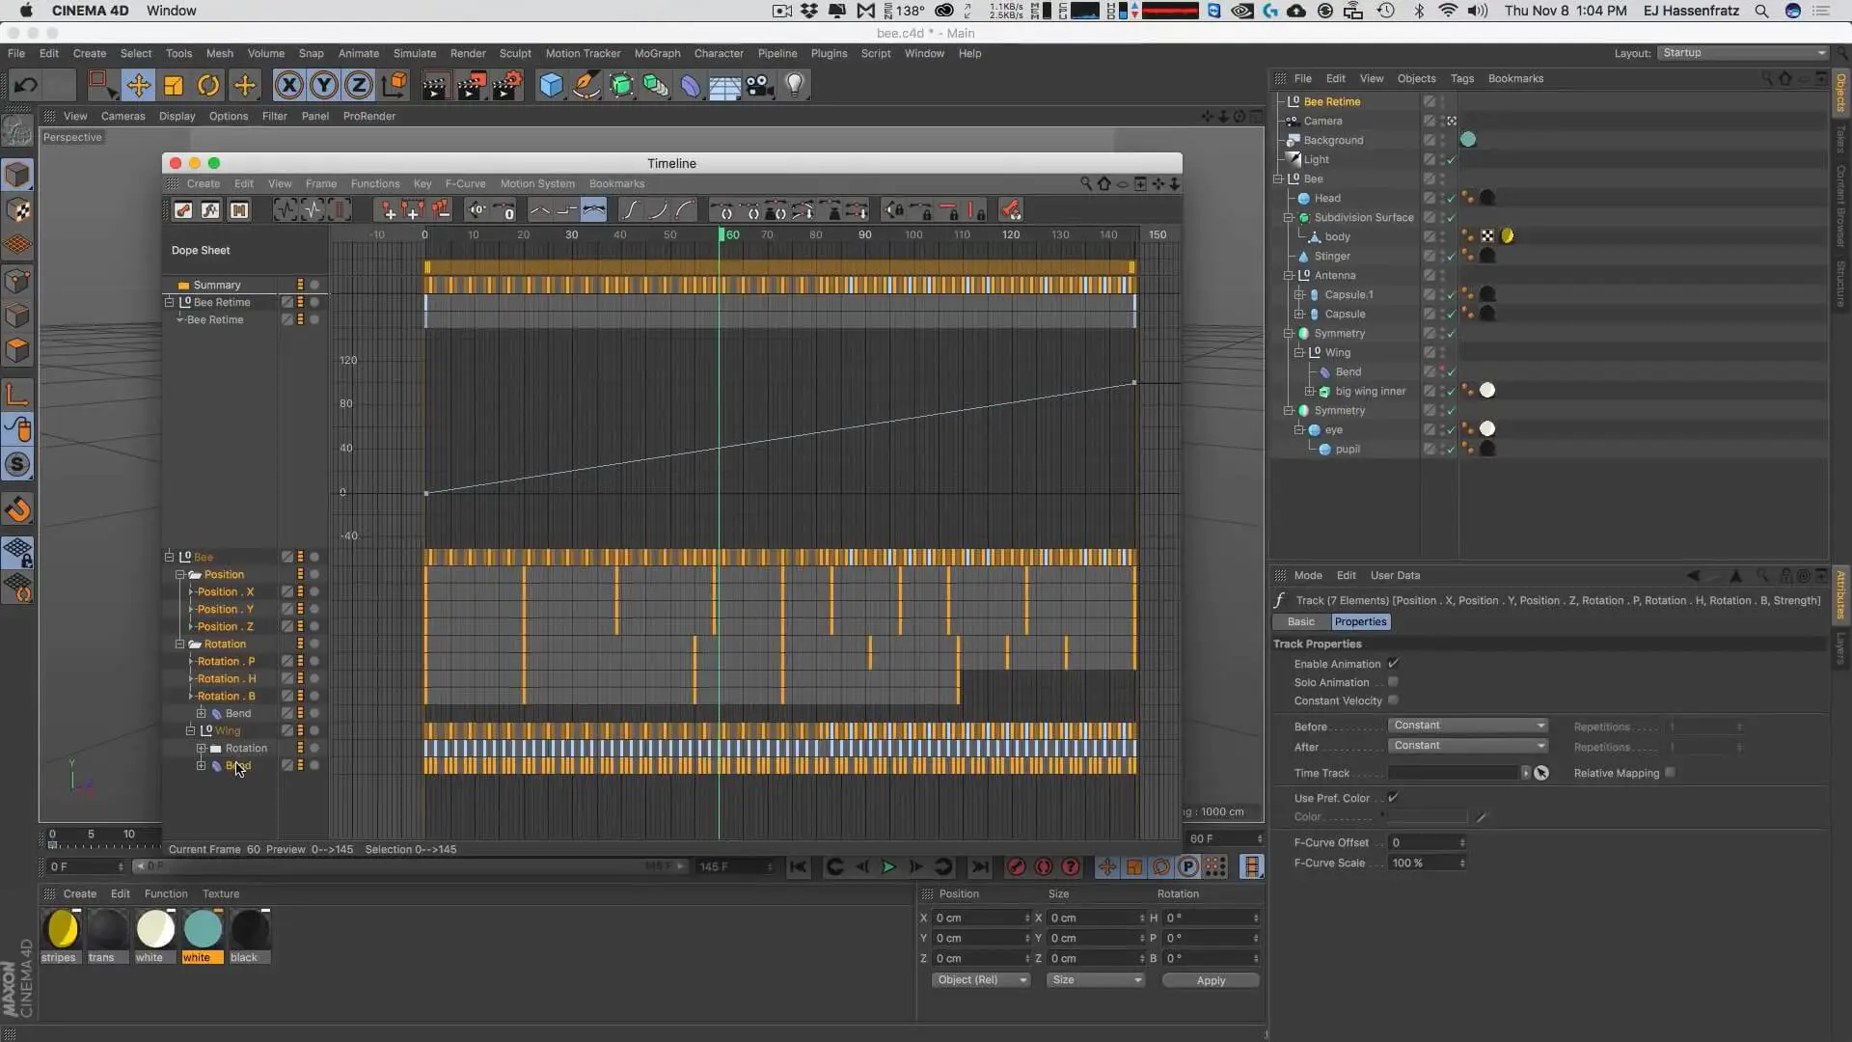Screen dimensions: 1852x1042
Task: Enable Relative Mapping checkbox
Action: click(x=1670, y=773)
